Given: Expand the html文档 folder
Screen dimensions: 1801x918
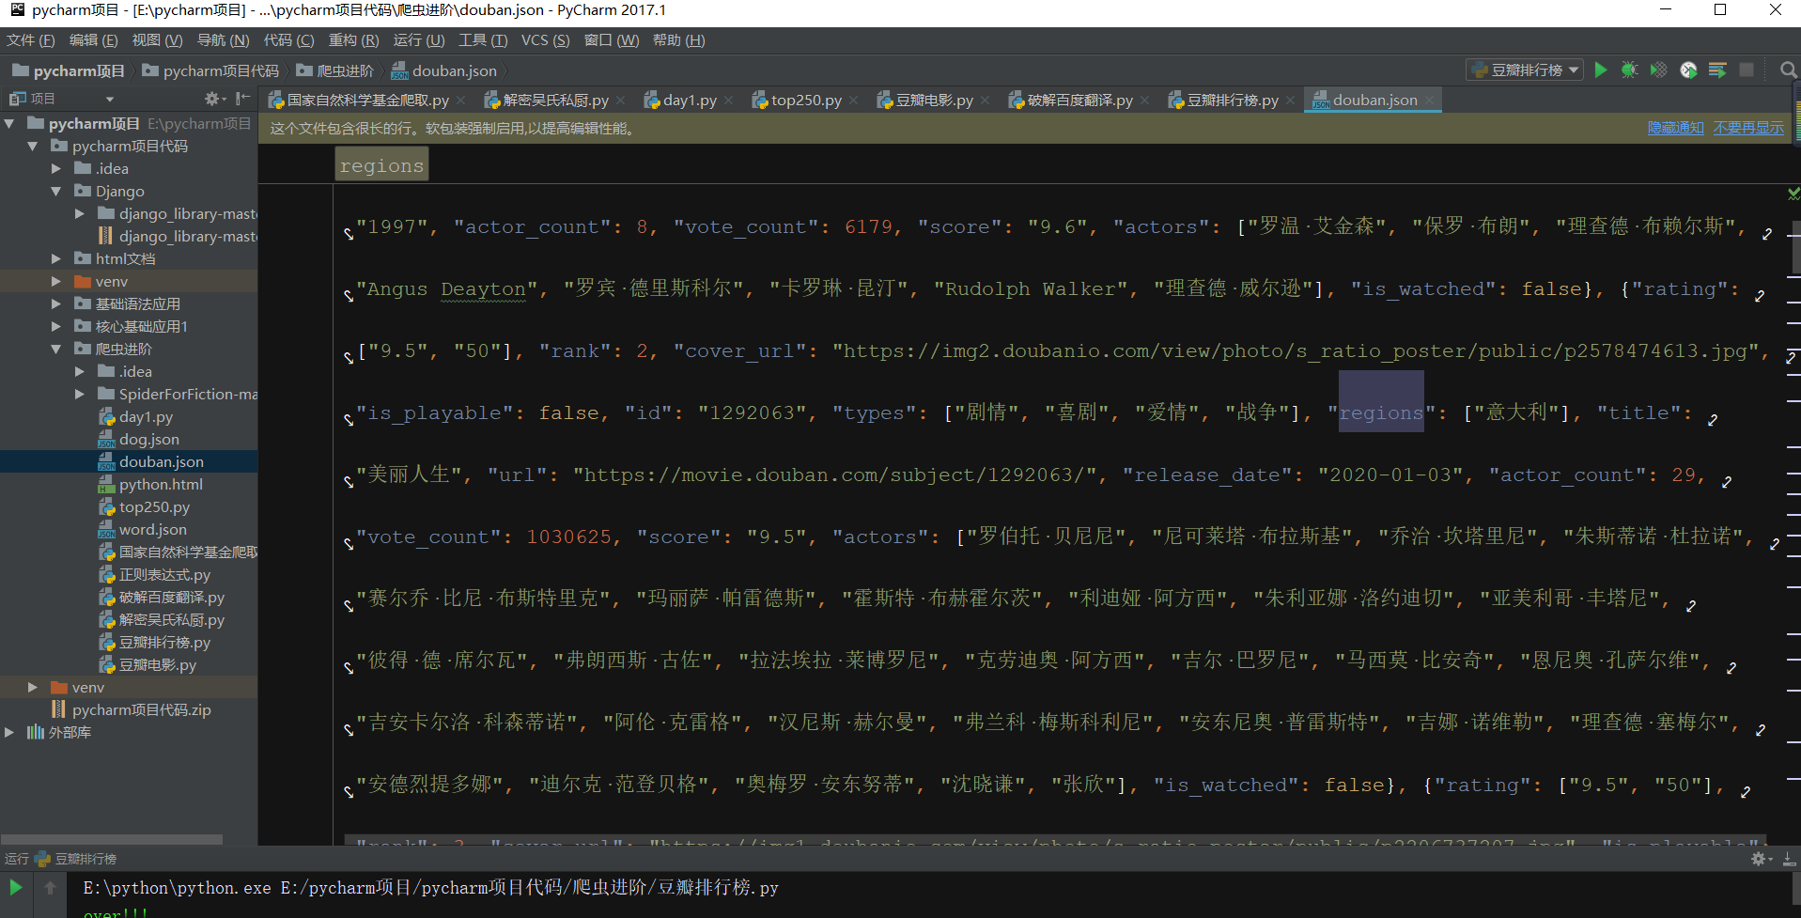Looking at the screenshot, I should click(x=56, y=258).
